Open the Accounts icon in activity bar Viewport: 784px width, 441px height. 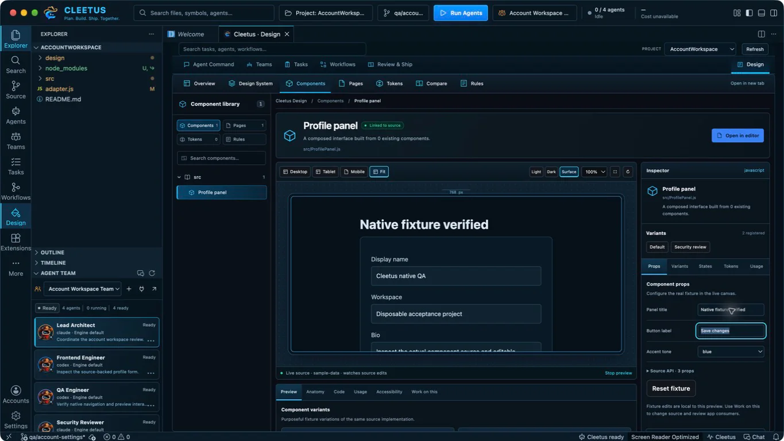point(16,394)
